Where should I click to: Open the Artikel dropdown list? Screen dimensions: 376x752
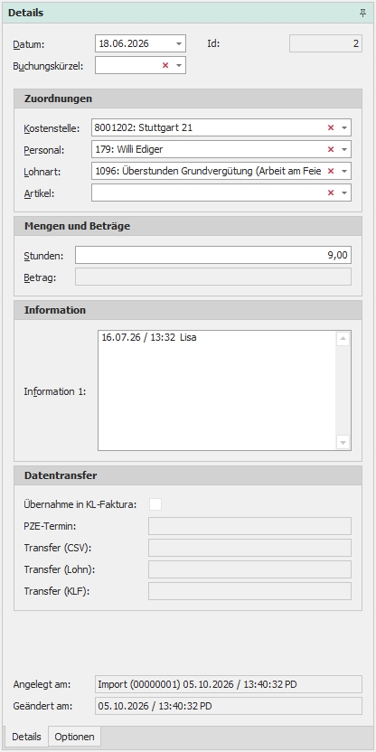coord(343,193)
